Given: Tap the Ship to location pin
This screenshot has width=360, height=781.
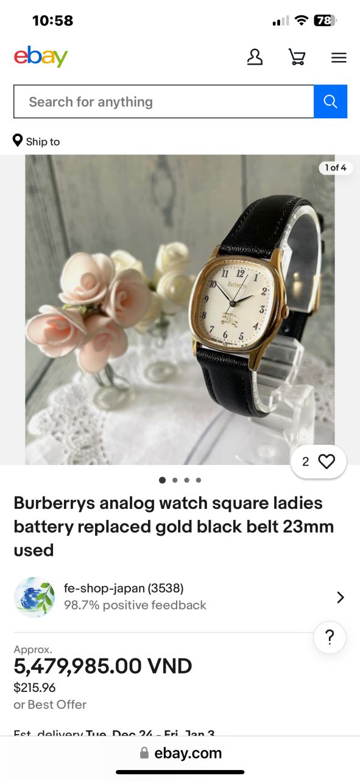Looking at the screenshot, I should coord(18,141).
